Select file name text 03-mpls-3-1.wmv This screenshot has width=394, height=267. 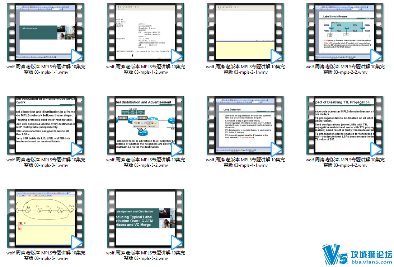point(46,162)
